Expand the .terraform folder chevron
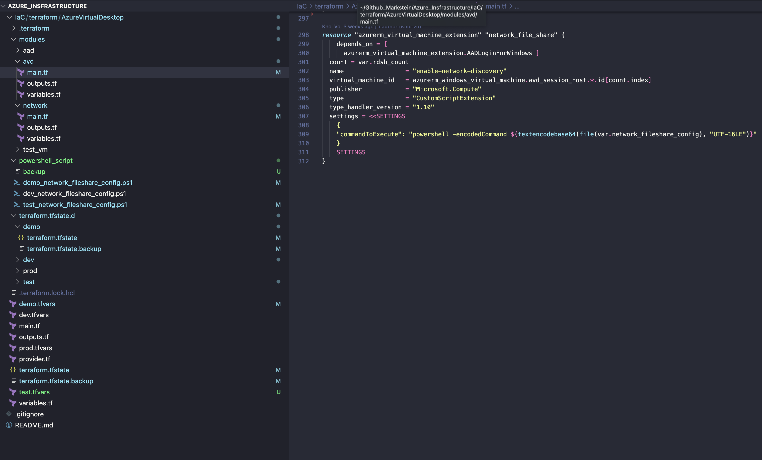This screenshot has height=460, width=762. point(14,28)
